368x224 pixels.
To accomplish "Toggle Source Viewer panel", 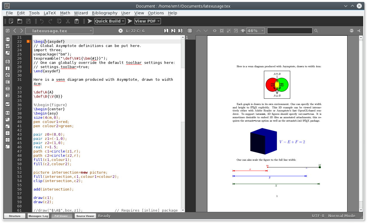I will (x=85, y=216).
